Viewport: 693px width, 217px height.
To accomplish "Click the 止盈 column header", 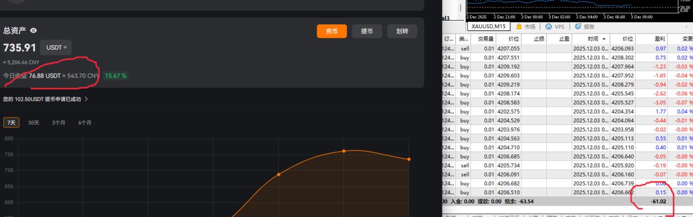I will coord(559,39).
